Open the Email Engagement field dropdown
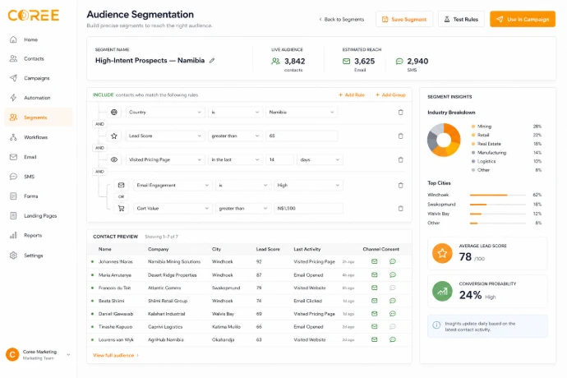 [173, 185]
